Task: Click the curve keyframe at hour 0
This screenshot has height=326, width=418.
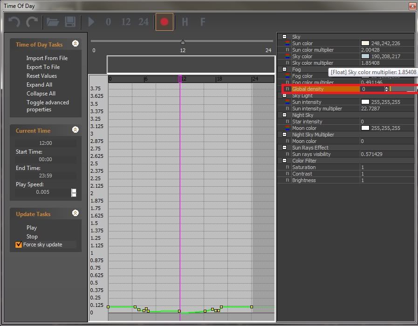Action: (x=108, y=307)
